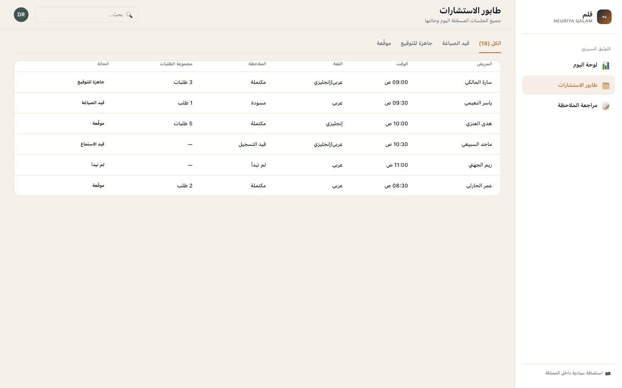The image size is (622, 388).
Task: Click the 09:00 ص time cell
Action: pyautogui.click(x=396, y=82)
